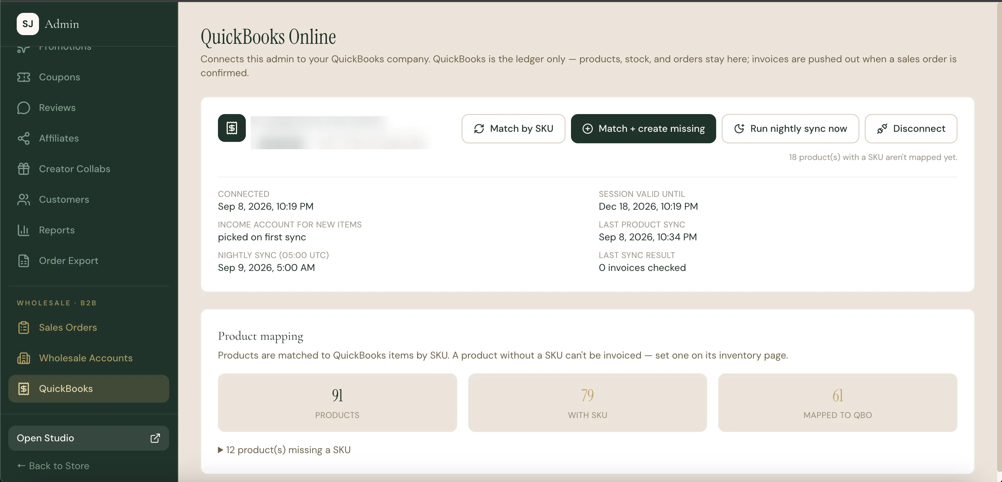Open Studio button
This screenshot has height=482, width=1002.
(89, 438)
